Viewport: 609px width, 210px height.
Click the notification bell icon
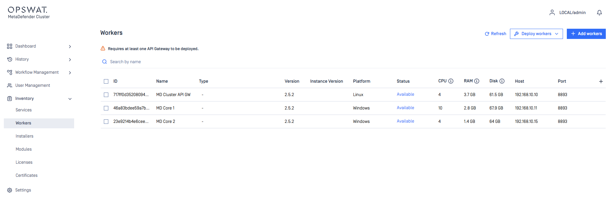(599, 13)
